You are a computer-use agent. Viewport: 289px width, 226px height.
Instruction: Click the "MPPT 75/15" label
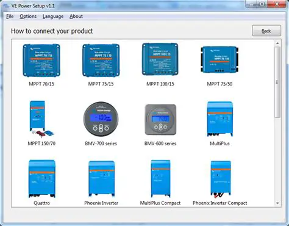[101, 84]
